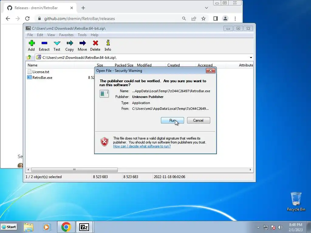Sort by the Accessed column header

click(205, 65)
